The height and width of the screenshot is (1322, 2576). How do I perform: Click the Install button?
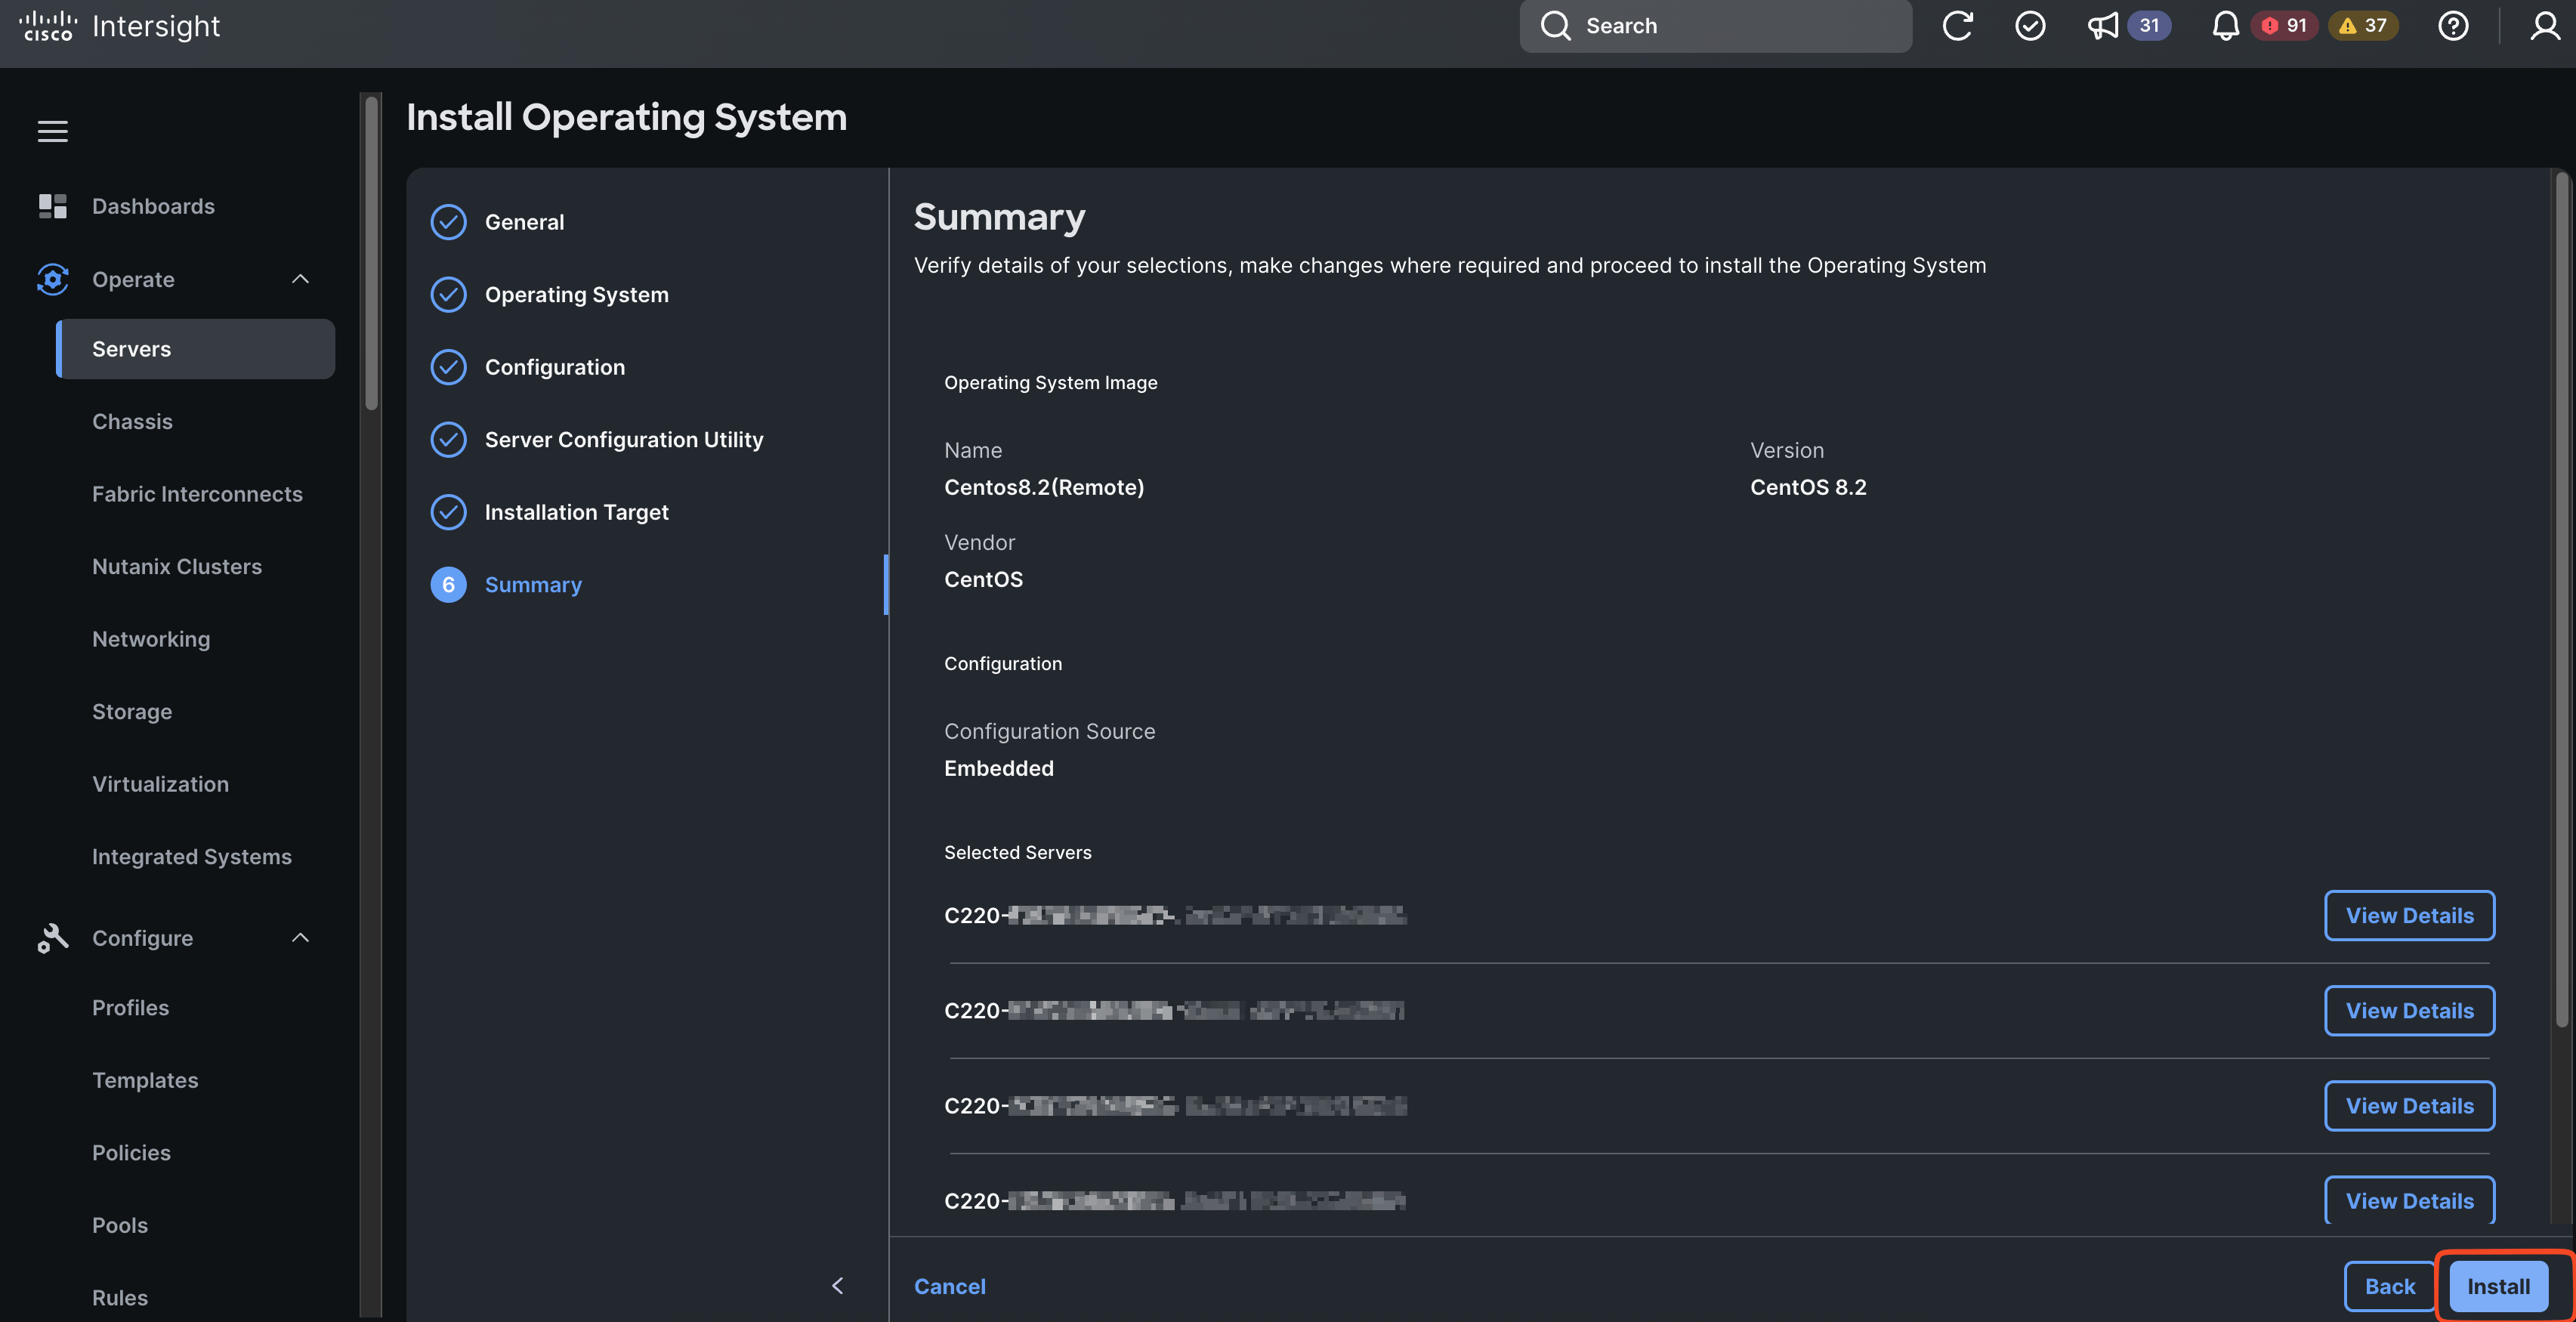2498,1286
